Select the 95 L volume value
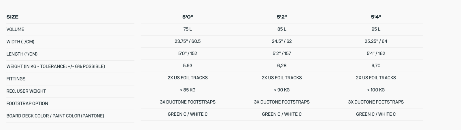The height and width of the screenshot is (130, 461). [x=376, y=29]
